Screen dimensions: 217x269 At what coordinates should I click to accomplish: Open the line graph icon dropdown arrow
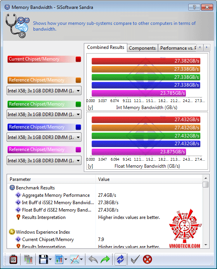81,259
